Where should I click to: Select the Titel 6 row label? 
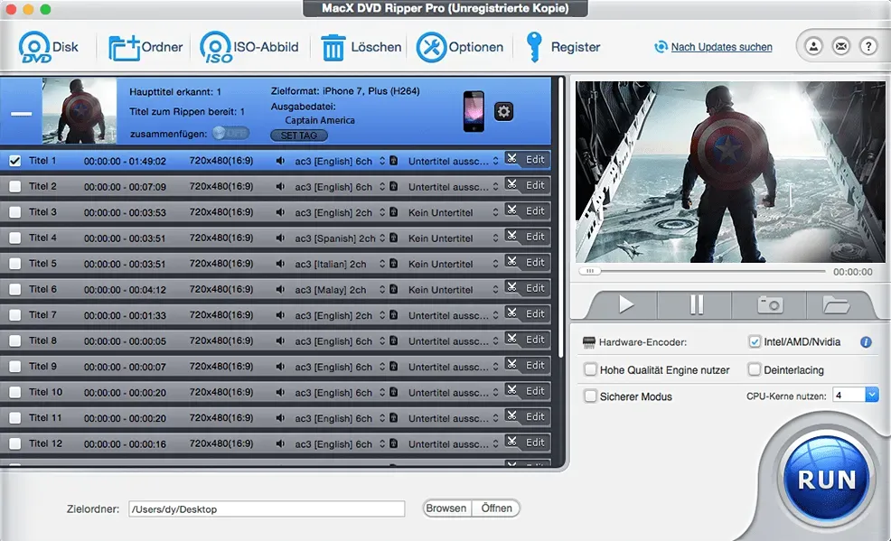tap(42, 289)
